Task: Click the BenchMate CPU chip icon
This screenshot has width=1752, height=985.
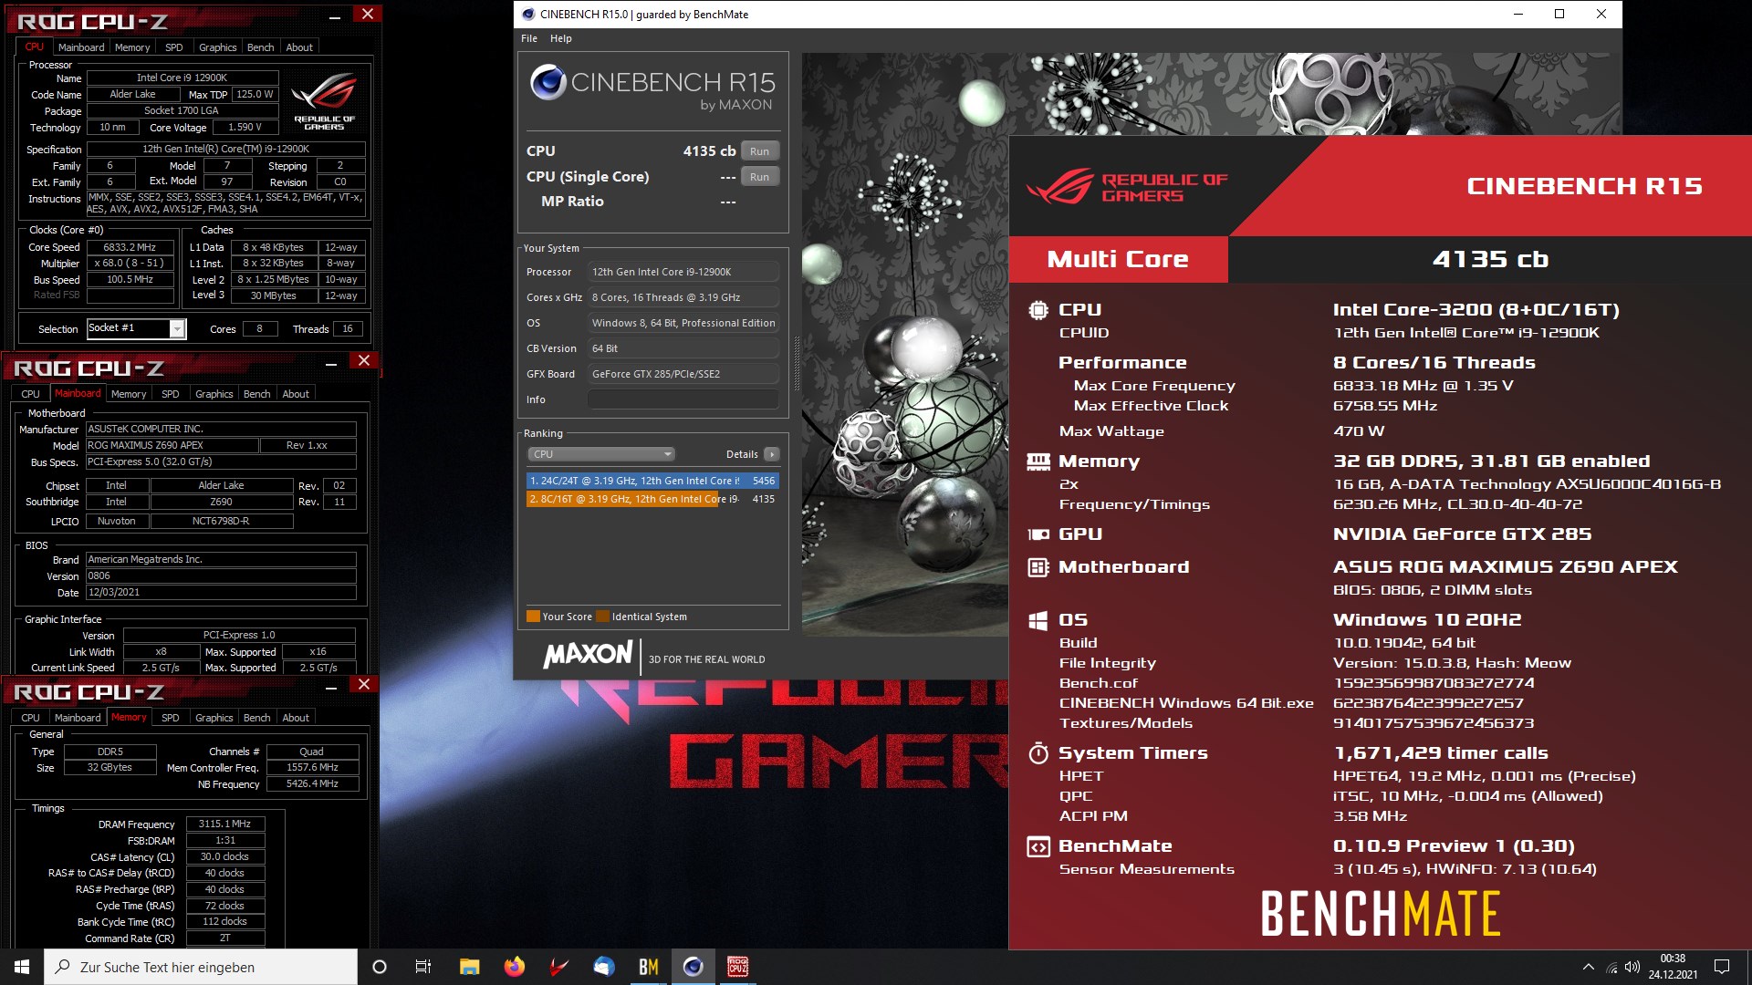Action: 1038,310
